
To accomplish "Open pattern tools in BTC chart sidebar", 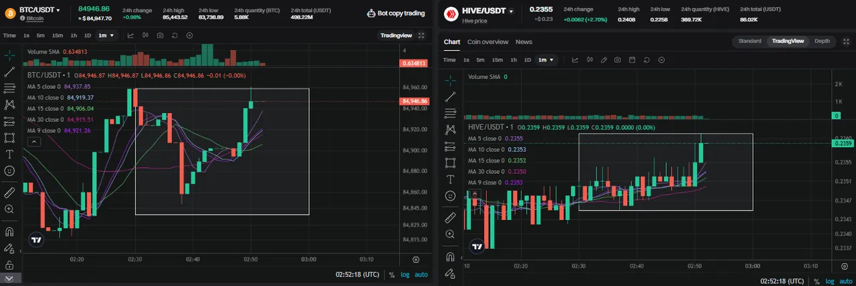I will 9,104.
